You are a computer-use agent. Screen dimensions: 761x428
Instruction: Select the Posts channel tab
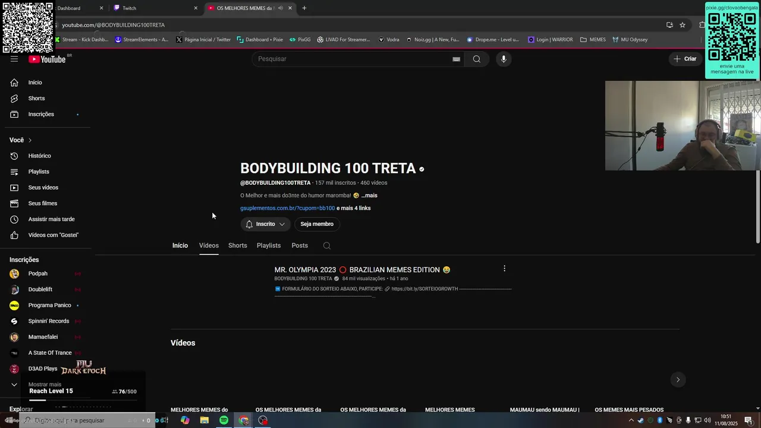click(x=300, y=246)
